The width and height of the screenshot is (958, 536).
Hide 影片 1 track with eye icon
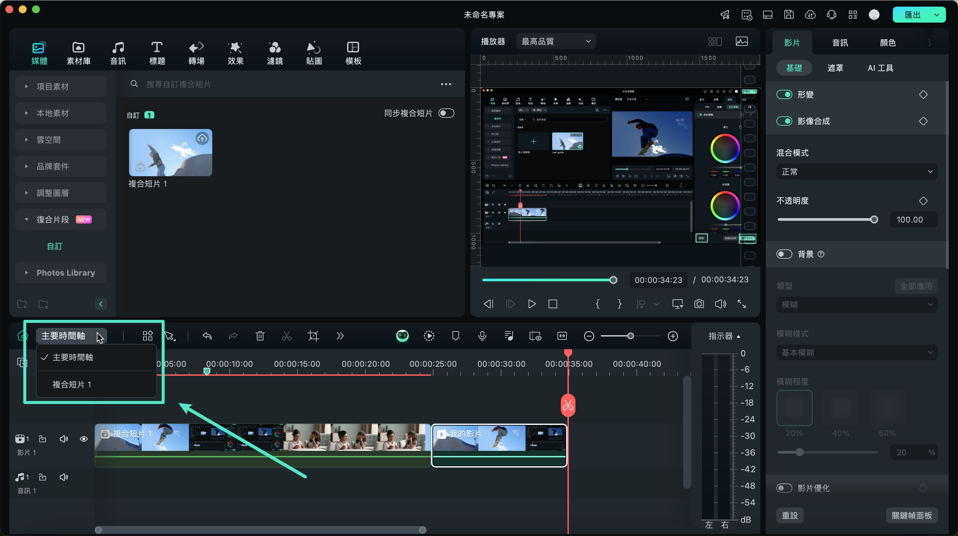pyautogui.click(x=84, y=439)
